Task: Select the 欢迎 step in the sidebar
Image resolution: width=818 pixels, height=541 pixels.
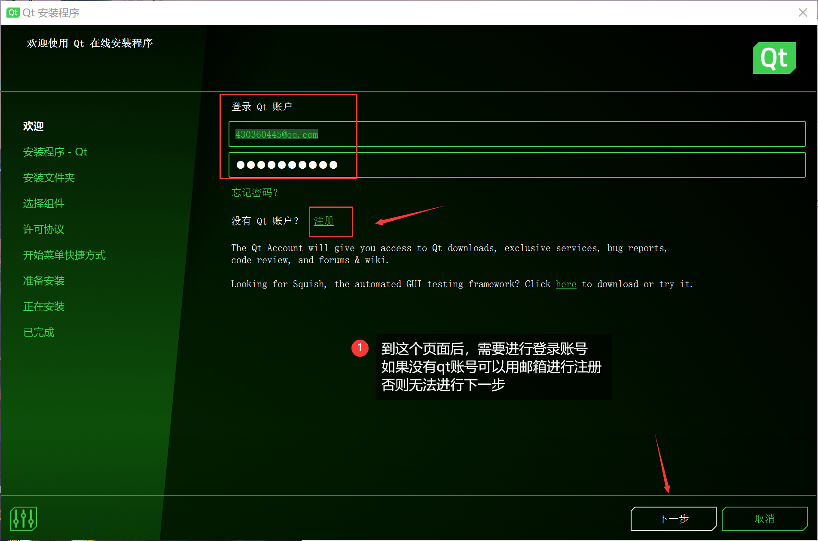Action: [34, 126]
